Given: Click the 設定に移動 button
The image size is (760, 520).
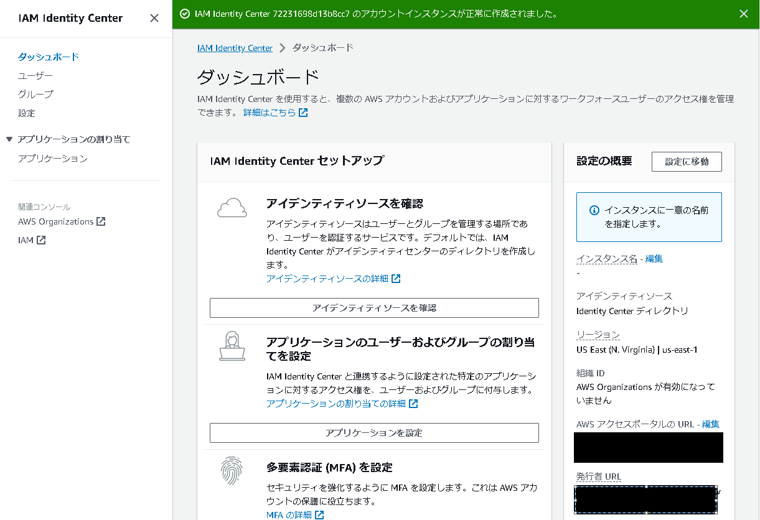Looking at the screenshot, I should coord(687,162).
